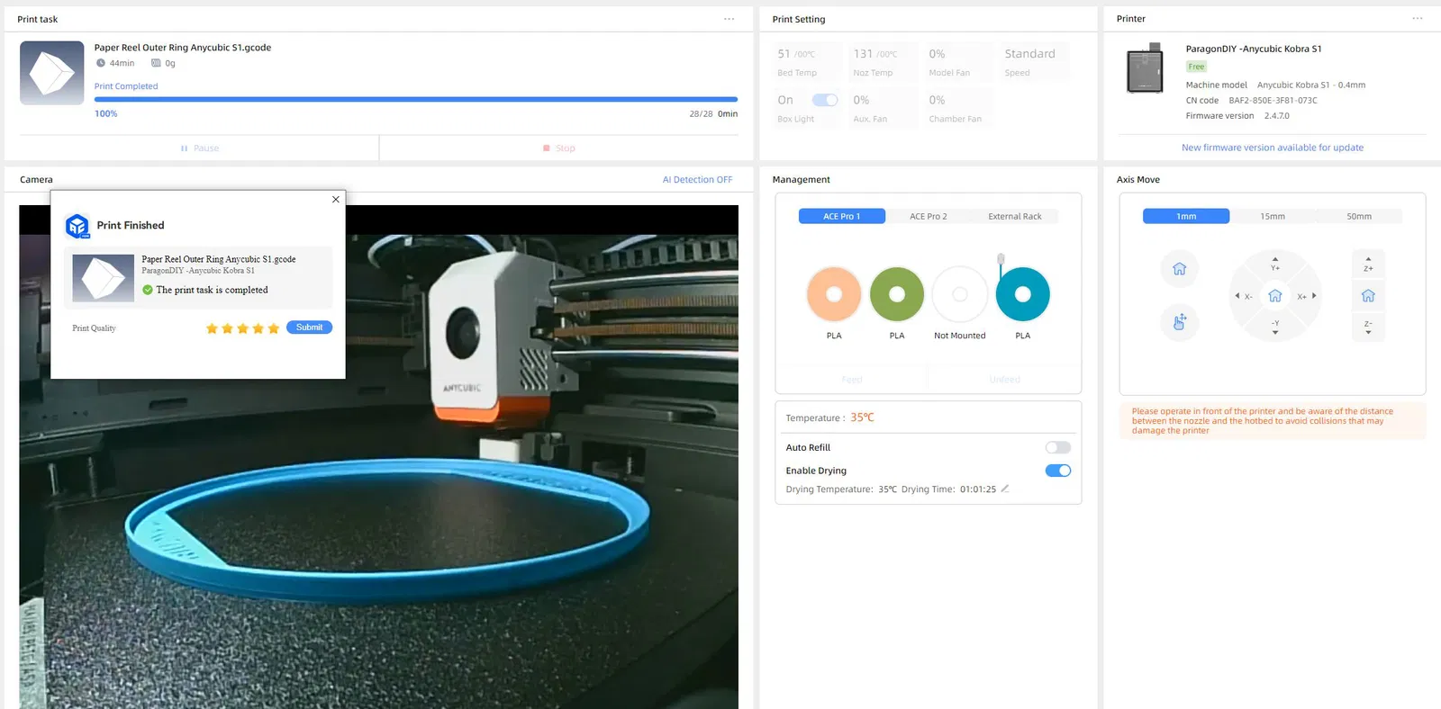Click the CN code "BAF2-850E-3F81-073C"
Viewport: 1441px width, 709px height.
pos(1273,101)
